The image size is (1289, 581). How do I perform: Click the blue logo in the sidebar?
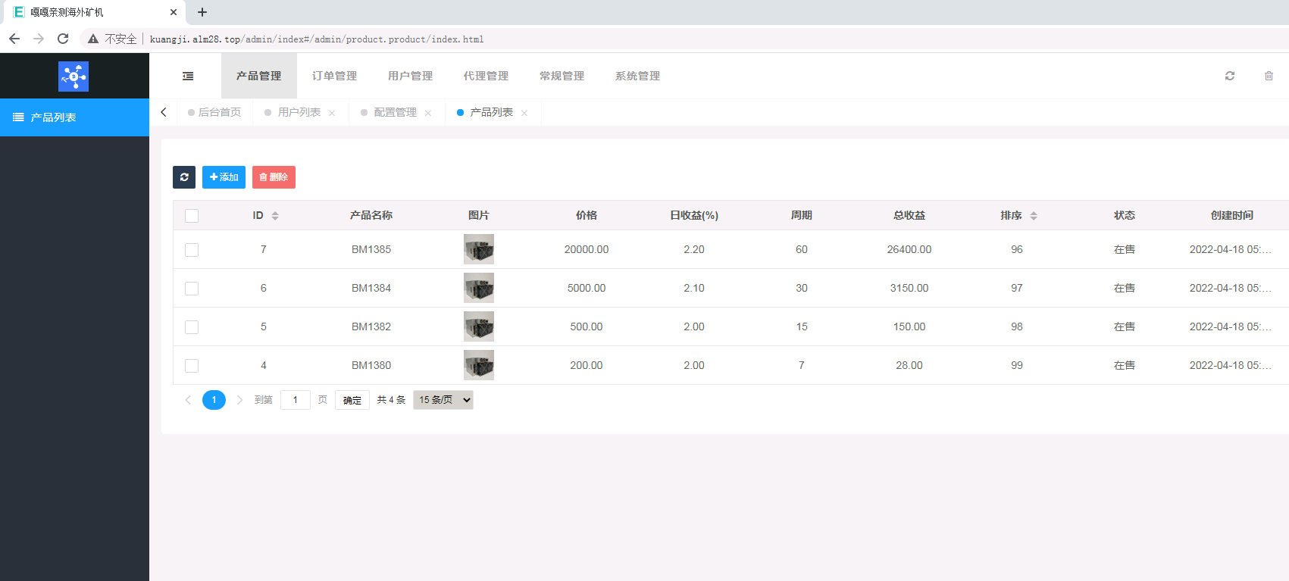pyautogui.click(x=74, y=77)
